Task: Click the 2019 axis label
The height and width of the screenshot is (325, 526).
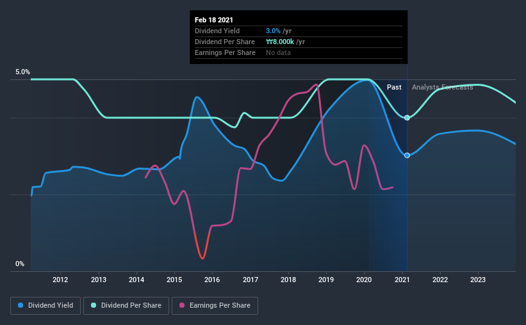Action: pyautogui.click(x=326, y=280)
